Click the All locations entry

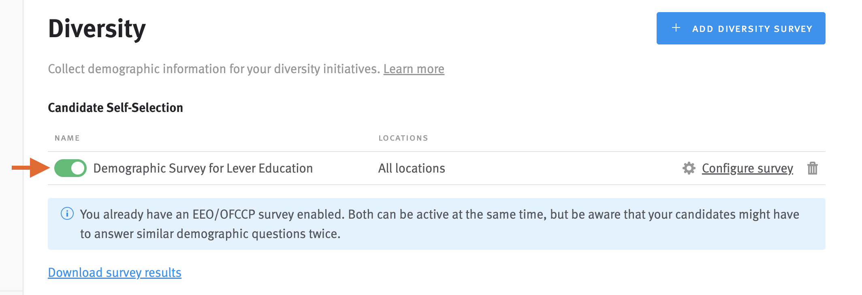tap(411, 168)
